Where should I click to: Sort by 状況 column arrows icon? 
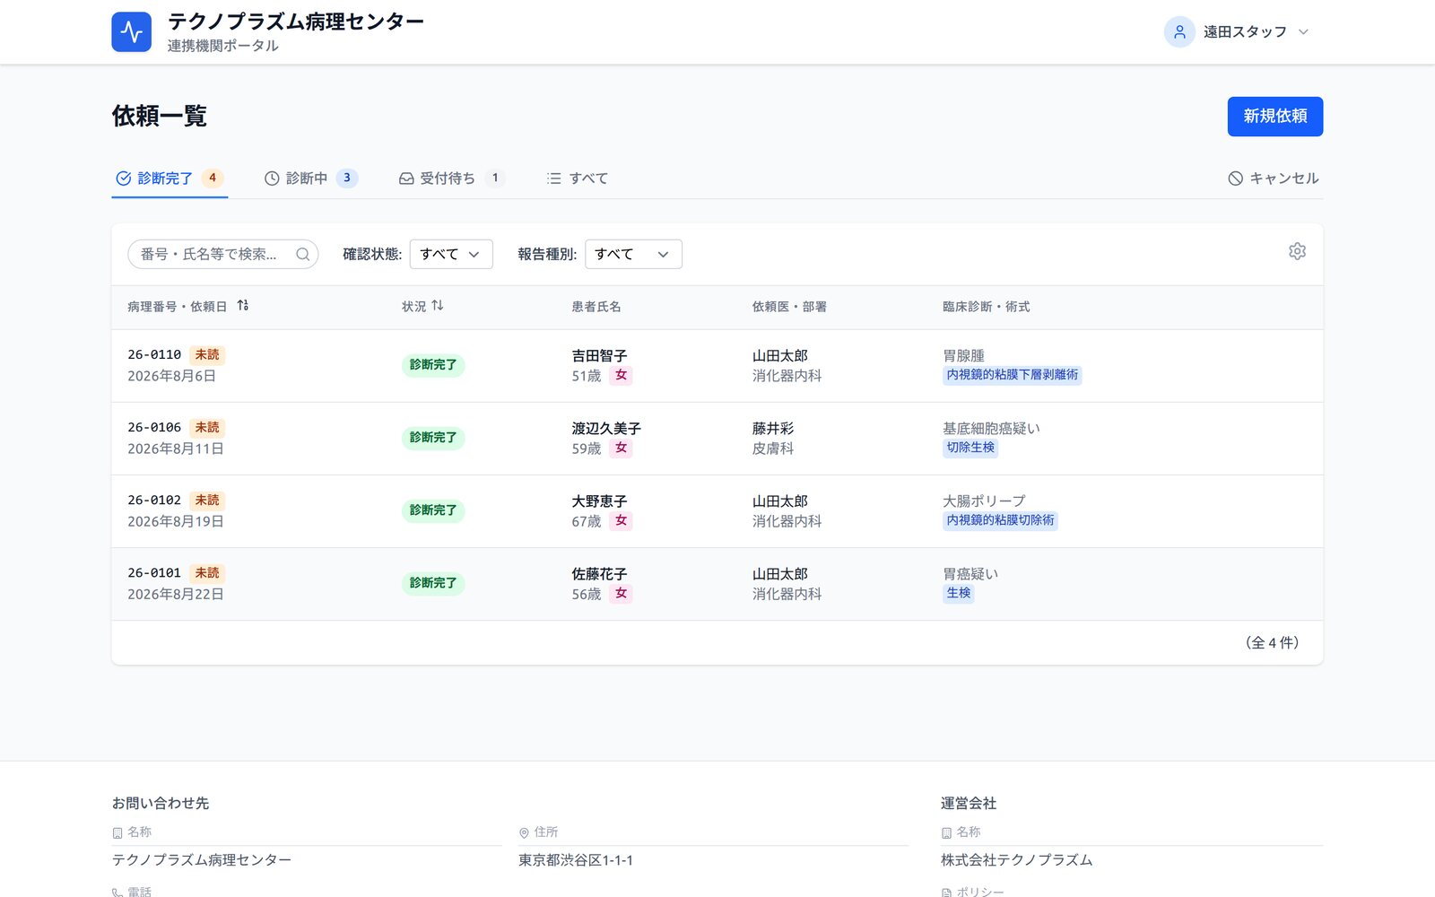click(x=438, y=306)
